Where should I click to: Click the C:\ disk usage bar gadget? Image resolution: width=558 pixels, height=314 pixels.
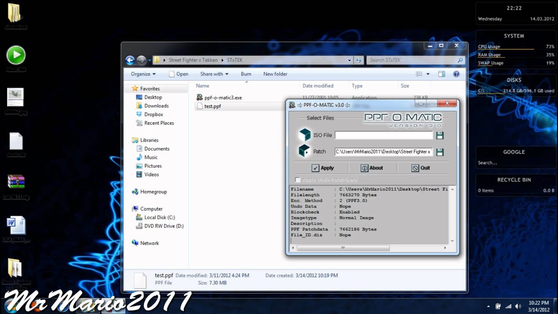click(516, 91)
